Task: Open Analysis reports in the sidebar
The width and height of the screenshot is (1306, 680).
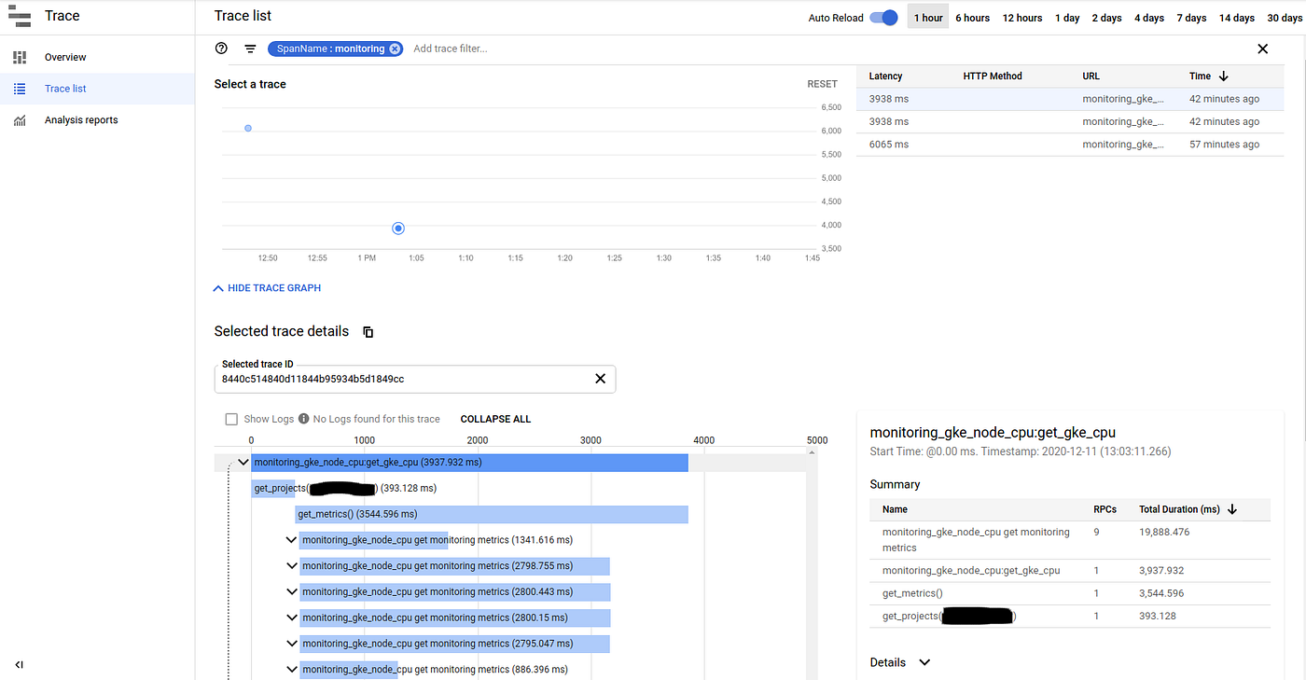Action: tap(97, 120)
